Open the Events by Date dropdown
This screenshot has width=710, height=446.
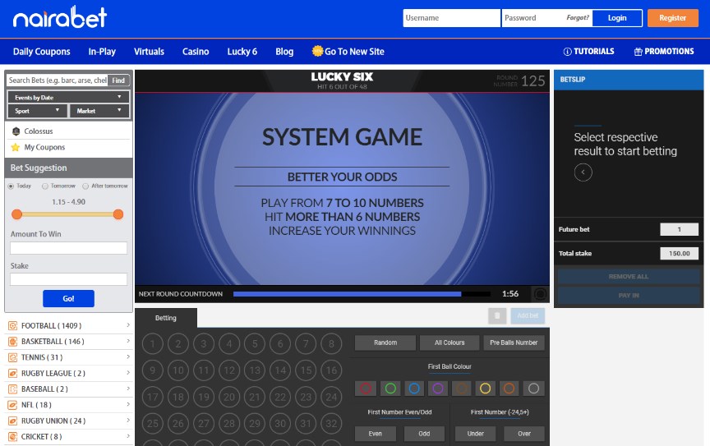pos(68,97)
